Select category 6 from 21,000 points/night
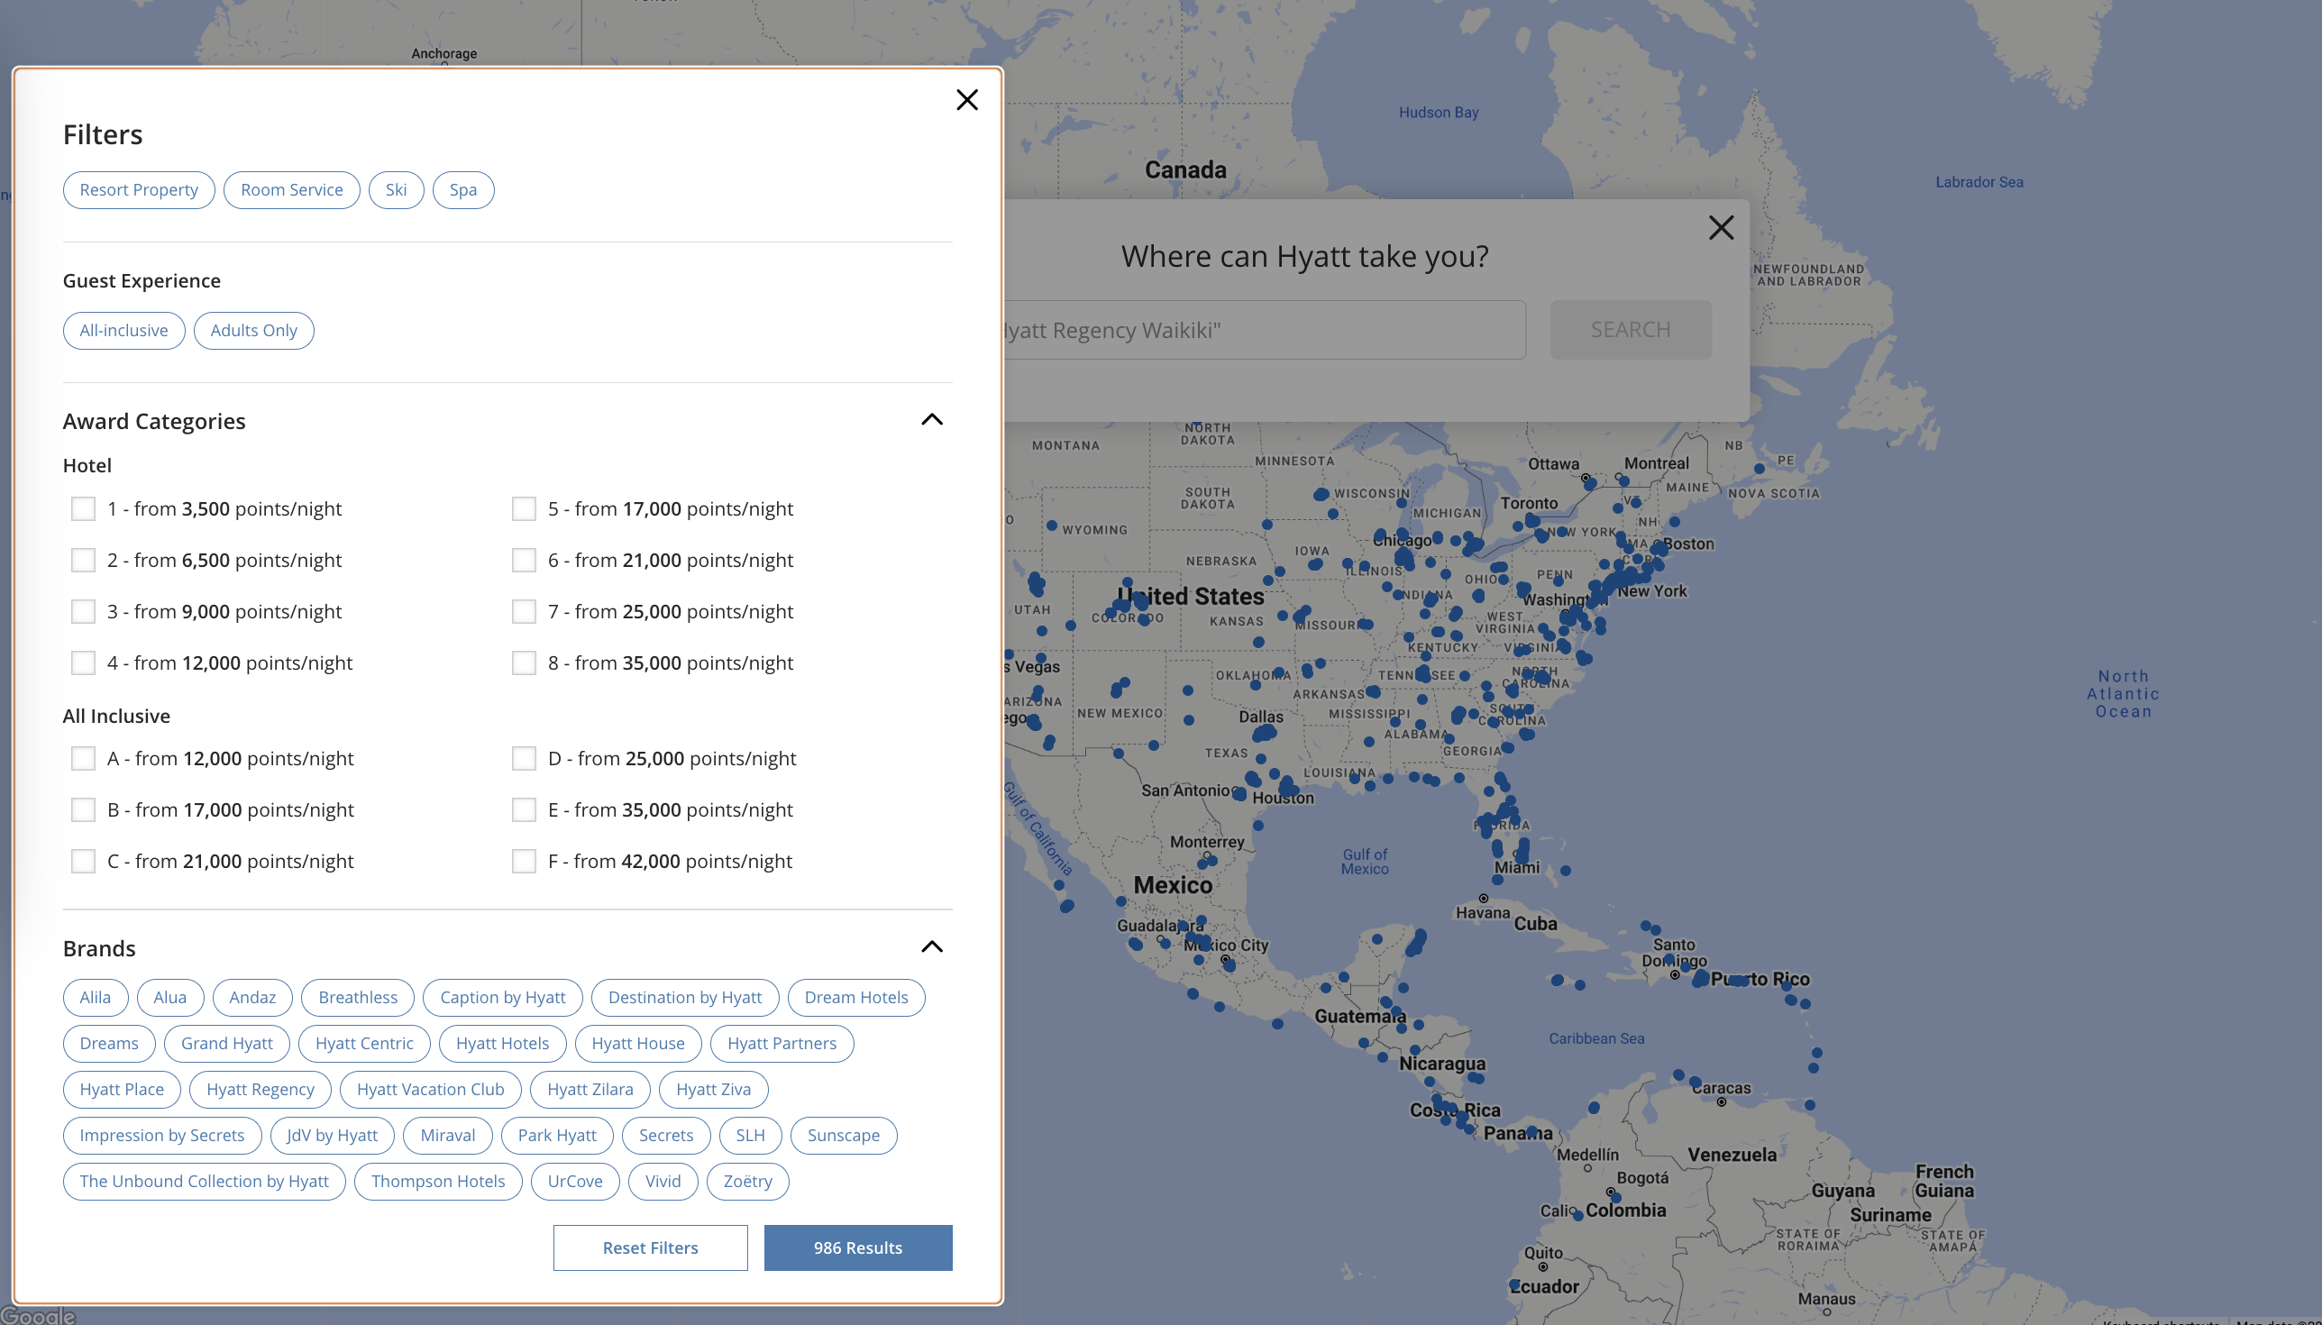The width and height of the screenshot is (2322, 1325). (x=524, y=560)
